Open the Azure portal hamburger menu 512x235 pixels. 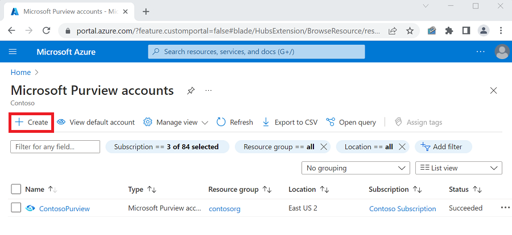pyautogui.click(x=13, y=52)
